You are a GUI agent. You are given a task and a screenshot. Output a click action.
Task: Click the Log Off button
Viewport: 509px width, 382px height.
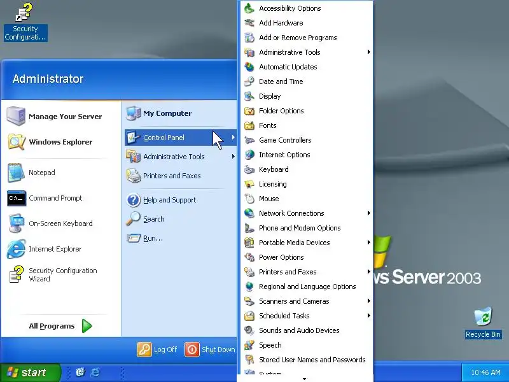[157, 350]
